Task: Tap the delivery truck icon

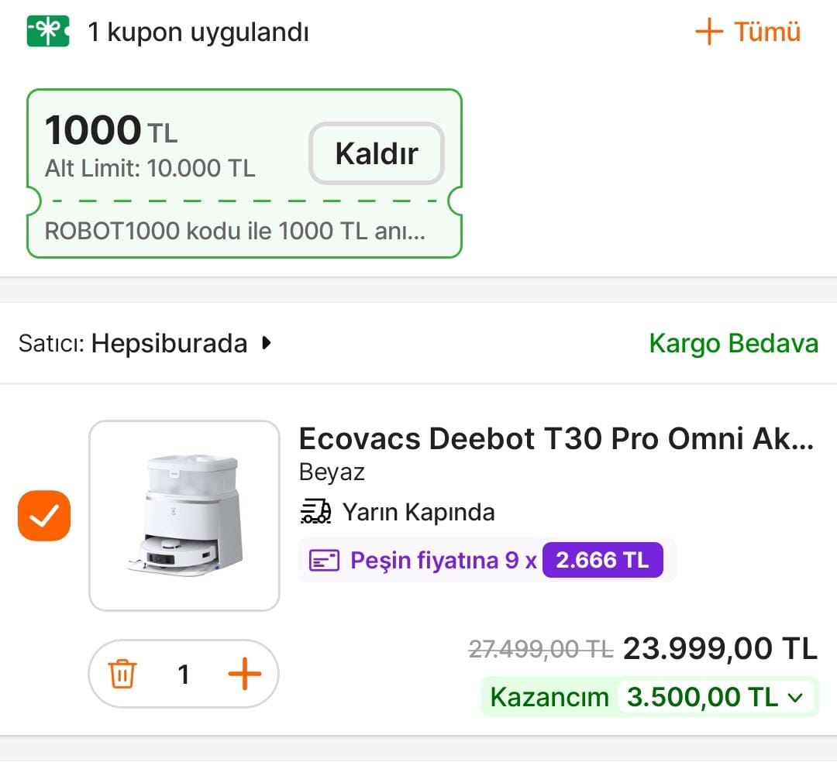Action: (315, 512)
